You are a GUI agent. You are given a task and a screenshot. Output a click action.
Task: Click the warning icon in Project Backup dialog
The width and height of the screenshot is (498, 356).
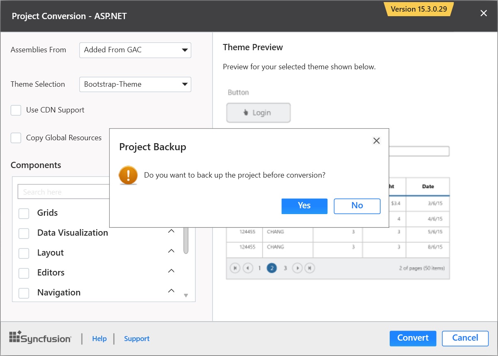[x=128, y=176]
